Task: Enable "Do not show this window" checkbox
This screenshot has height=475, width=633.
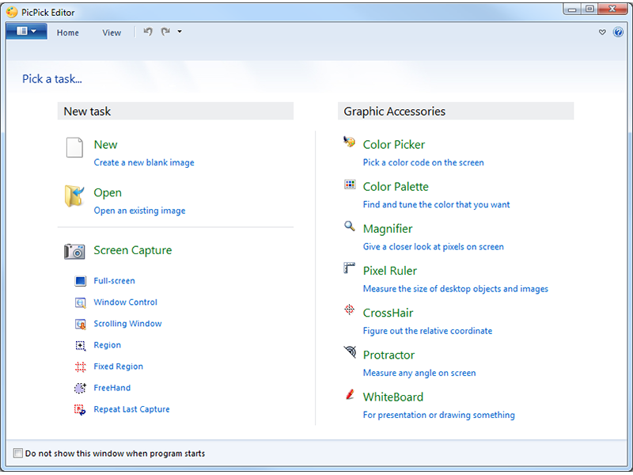Action: (18, 454)
